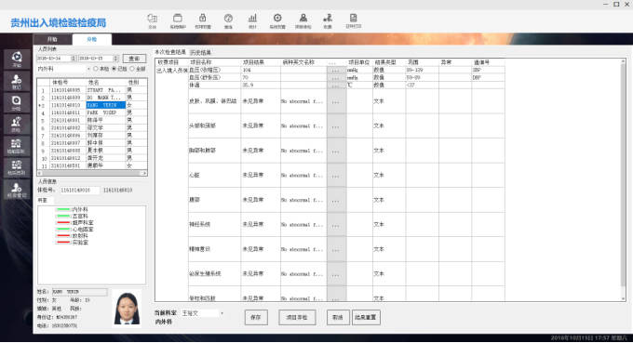
Task: Click the 结果重置 reset button
Action: tap(366, 318)
